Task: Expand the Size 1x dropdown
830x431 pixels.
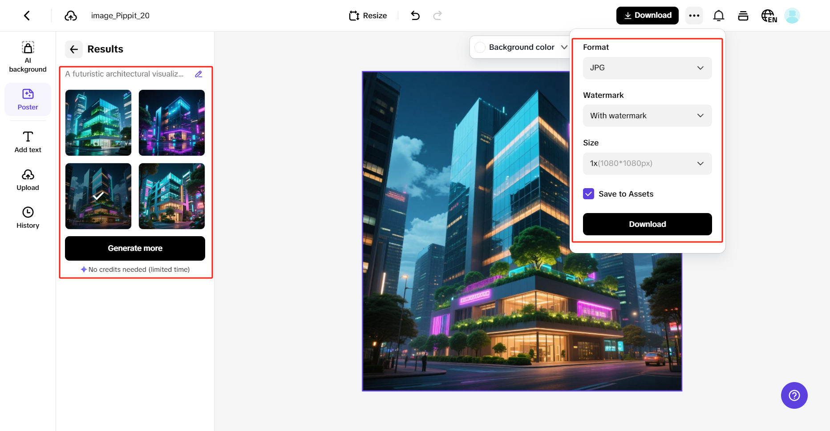Action: 647,163
